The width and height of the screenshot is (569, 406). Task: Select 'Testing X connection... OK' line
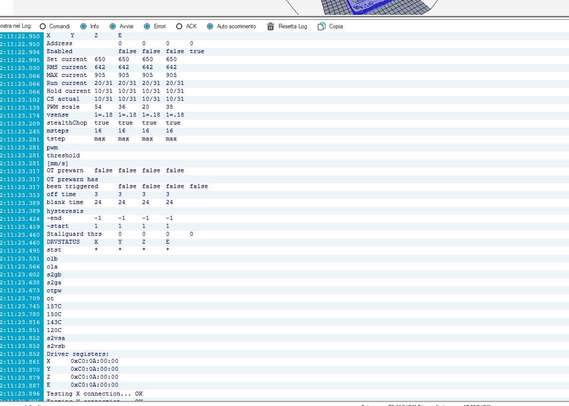(x=94, y=394)
